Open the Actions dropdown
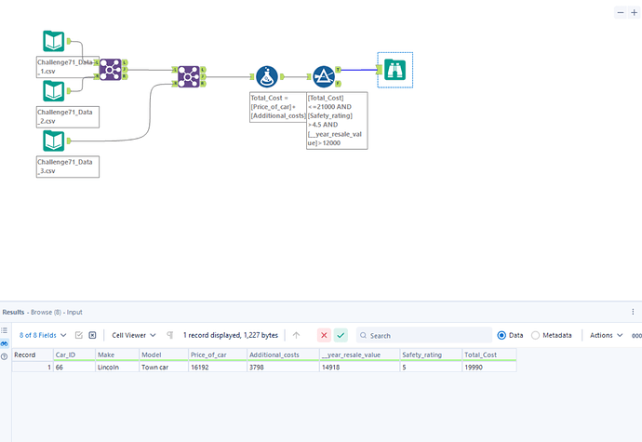Image resolution: width=642 pixels, height=442 pixels. pyautogui.click(x=606, y=335)
